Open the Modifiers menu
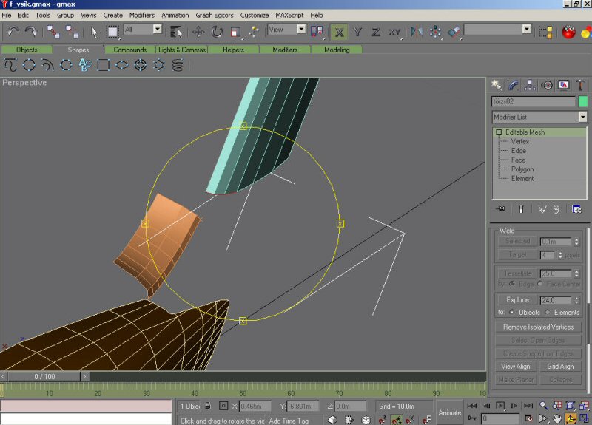The width and height of the screenshot is (592, 425). 141,15
